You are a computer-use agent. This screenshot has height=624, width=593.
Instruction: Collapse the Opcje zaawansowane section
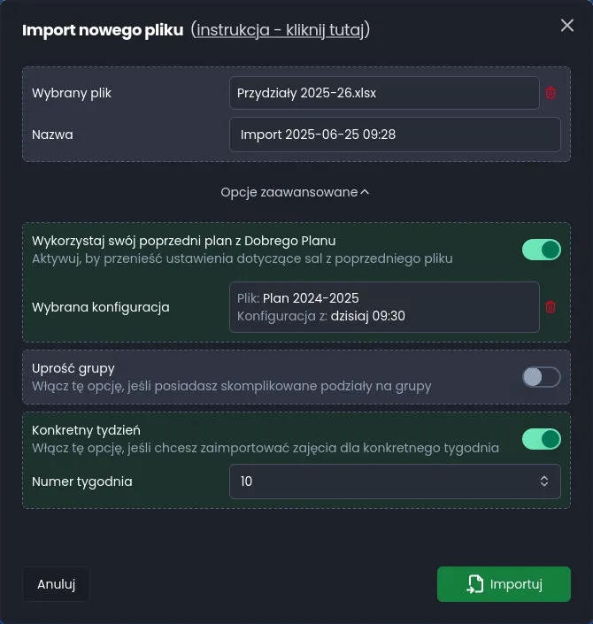(295, 192)
